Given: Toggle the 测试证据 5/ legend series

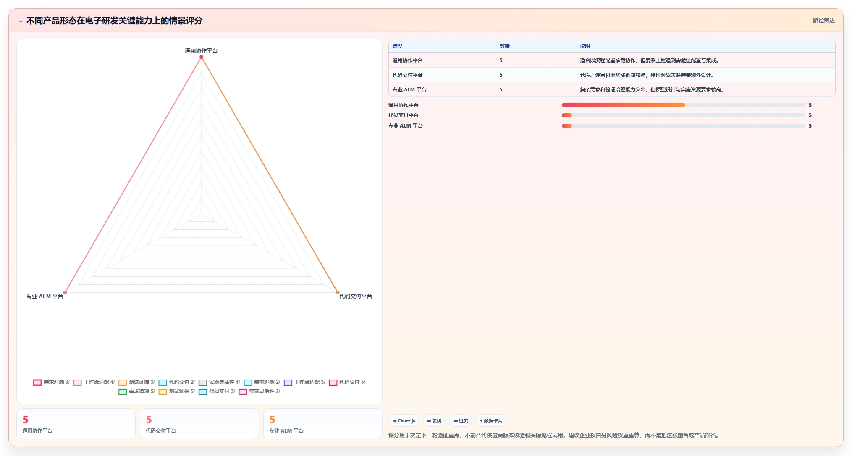Looking at the screenshot, I should tap(176, 391).
